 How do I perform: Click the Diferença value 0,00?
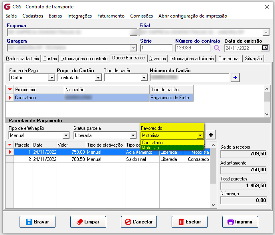[243, 200]
